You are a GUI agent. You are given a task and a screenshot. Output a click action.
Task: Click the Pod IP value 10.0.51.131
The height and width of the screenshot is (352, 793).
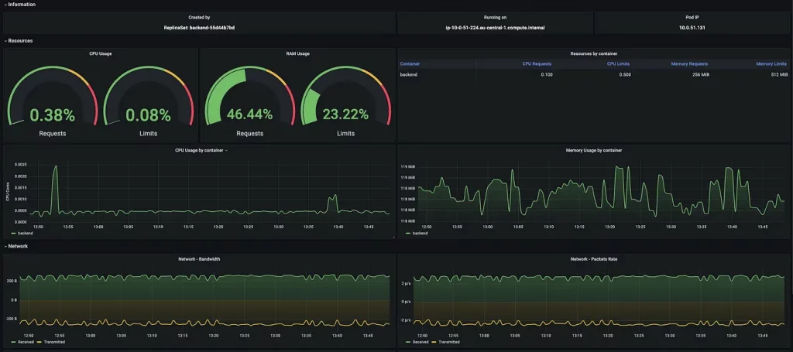[x=692, y=27]
